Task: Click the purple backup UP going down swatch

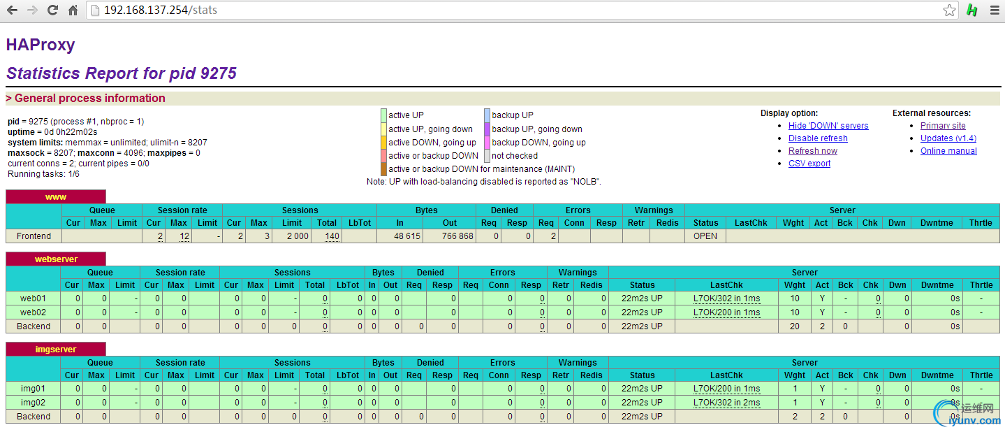Action: [x=487, y=129]
